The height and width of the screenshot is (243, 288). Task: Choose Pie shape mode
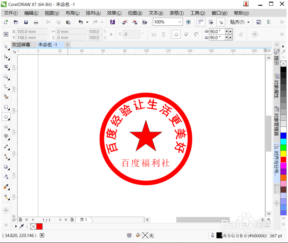click(186, 34)
